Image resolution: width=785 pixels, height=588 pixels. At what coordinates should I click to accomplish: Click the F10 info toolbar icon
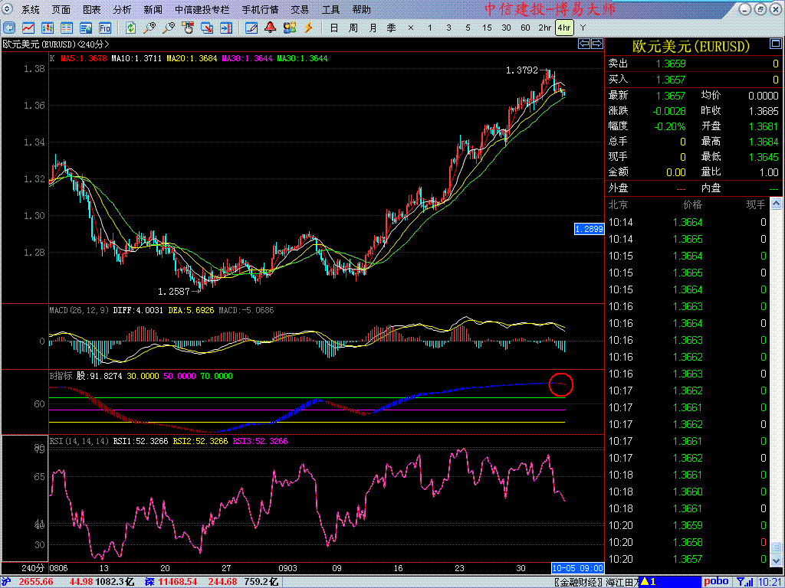coord(105,28)
